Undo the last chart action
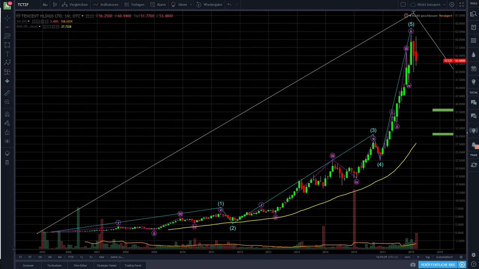The height and width of the screenshot is (269, 479). click(229, 4)
